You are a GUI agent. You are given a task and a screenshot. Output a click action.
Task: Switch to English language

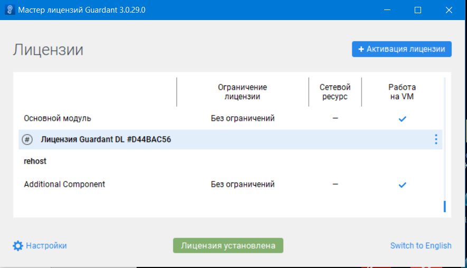pos(421,246)
